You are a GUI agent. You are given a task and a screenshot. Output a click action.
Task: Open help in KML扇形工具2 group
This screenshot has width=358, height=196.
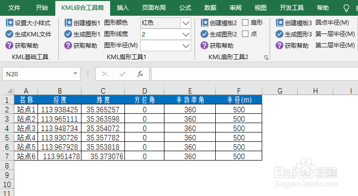[x=204, y=45]
